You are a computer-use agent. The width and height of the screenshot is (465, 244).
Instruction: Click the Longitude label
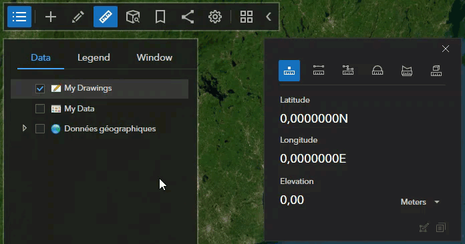[x=299, y=140]
